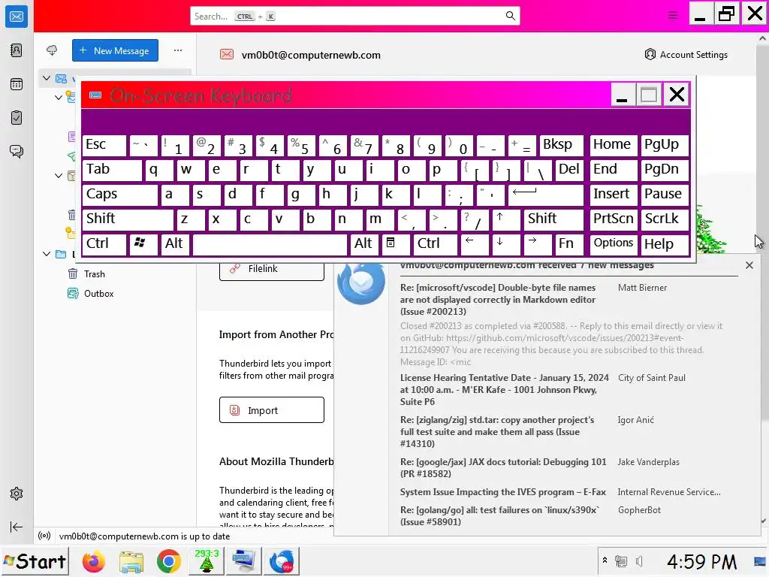This screenshot has height=577, width=769.
Task: Toggle right Shift key on On-Screen Keyboard
Action: tap(553, 219)
